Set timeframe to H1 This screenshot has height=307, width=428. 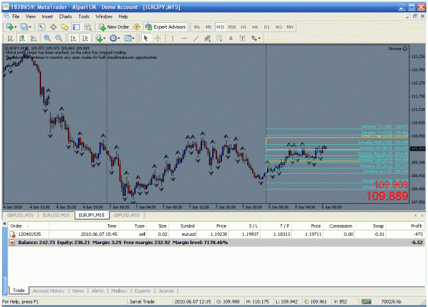point(244,27)
